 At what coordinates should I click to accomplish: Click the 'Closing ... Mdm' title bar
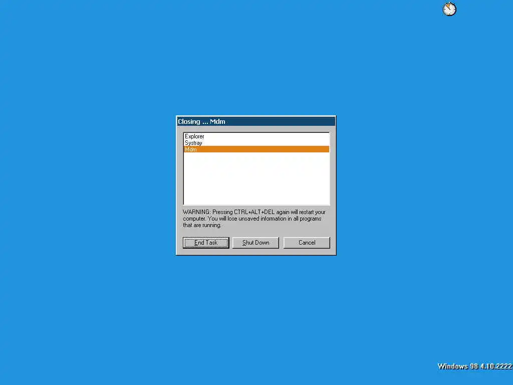point(256,121)
